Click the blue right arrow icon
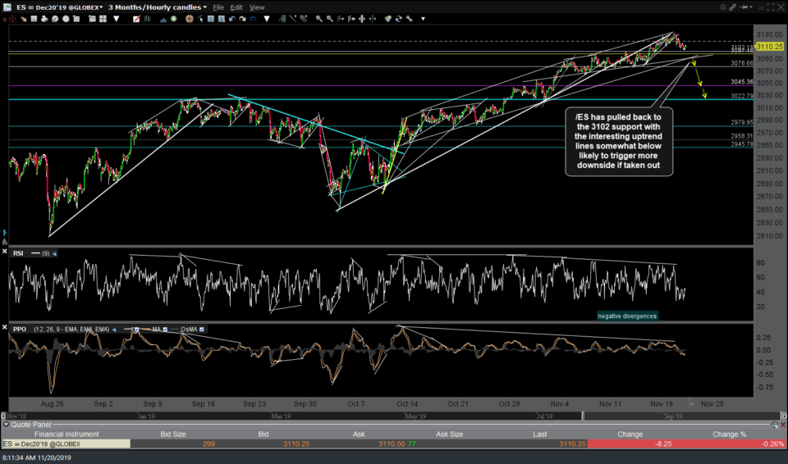This screenshot has height=464, width=788. [x=253, y=19]
